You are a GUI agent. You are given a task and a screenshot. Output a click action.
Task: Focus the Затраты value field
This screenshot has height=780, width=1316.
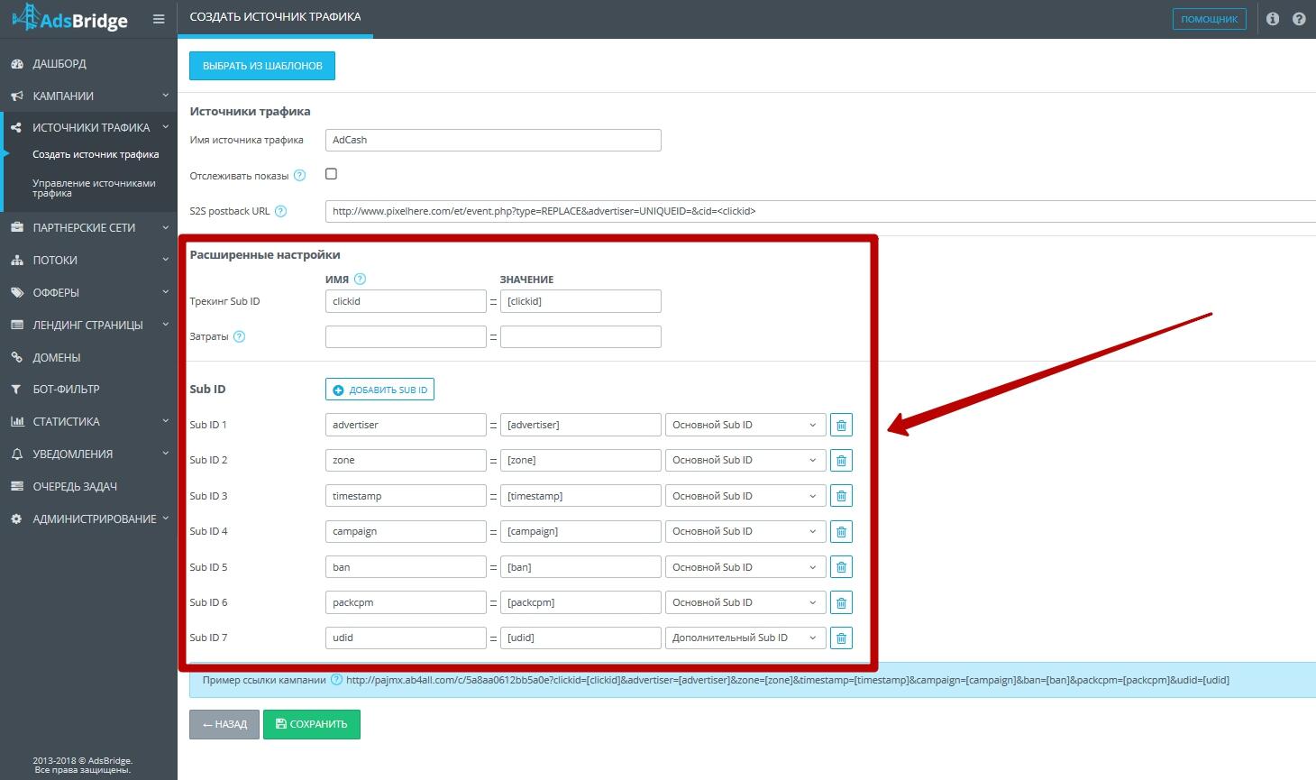tap(580, 337)
